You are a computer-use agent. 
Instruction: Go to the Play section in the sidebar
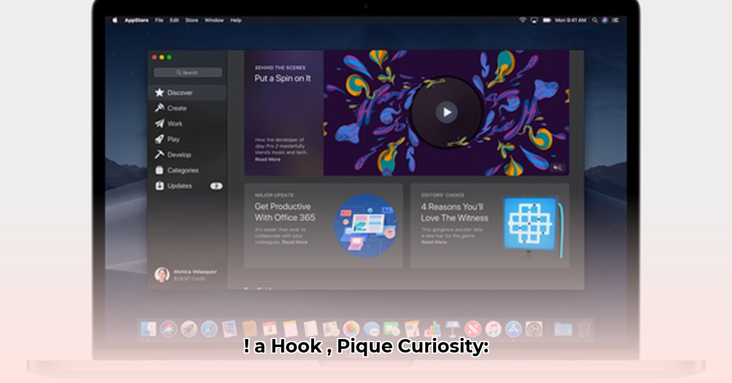click(x=174, y=139)
